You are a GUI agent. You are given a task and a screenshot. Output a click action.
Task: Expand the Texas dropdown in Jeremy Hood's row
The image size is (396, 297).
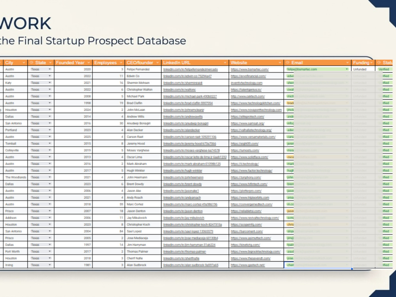(x=50, y=143)
